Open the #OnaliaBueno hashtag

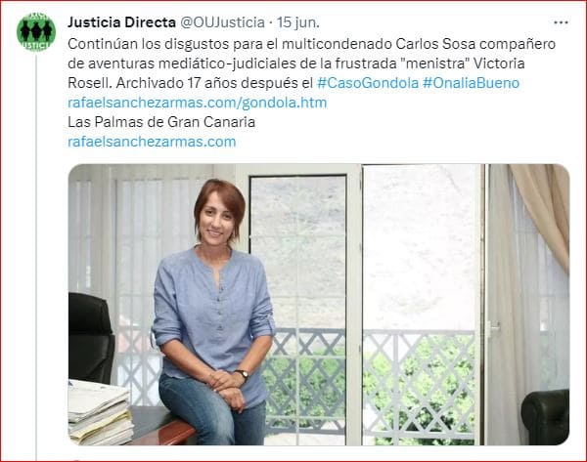(471, 83)
